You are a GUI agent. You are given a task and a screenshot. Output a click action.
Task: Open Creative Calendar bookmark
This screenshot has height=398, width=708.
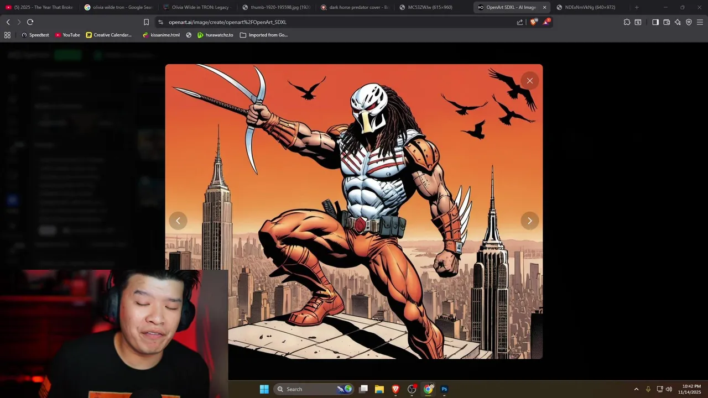109,35
